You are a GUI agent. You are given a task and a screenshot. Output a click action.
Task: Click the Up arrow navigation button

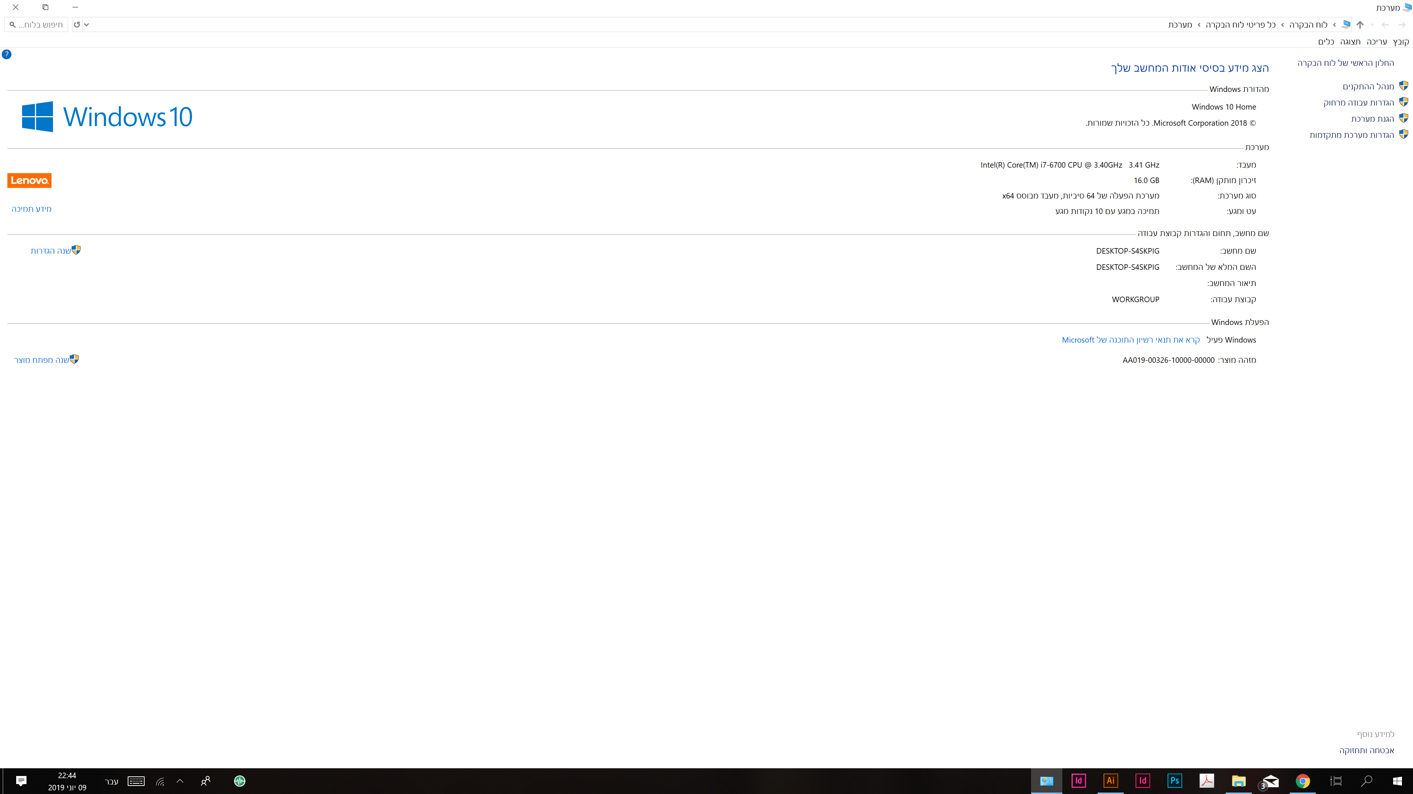[x=1360, y=25]
